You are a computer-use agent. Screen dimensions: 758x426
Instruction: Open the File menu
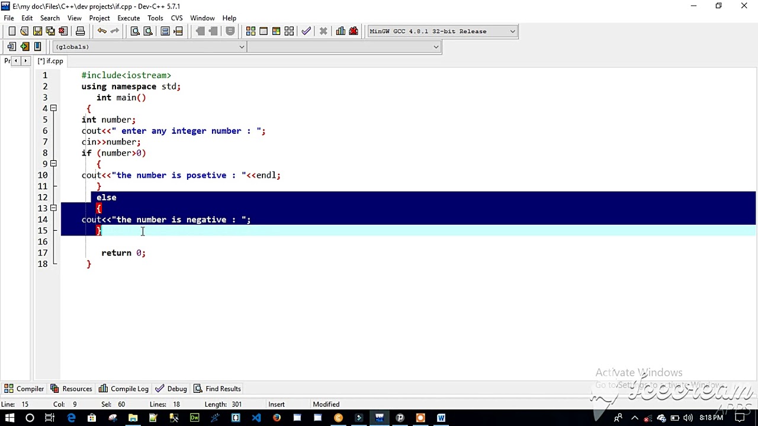[x=9, y=18]
